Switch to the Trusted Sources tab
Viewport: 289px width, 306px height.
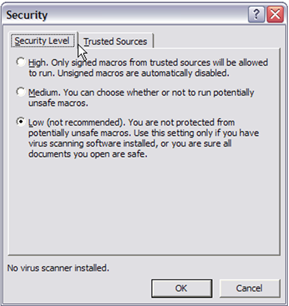pyautogui.click(x=116, y=41)
